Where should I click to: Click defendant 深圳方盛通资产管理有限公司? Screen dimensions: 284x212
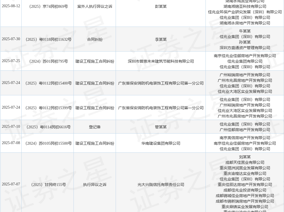tap(245, 48)
